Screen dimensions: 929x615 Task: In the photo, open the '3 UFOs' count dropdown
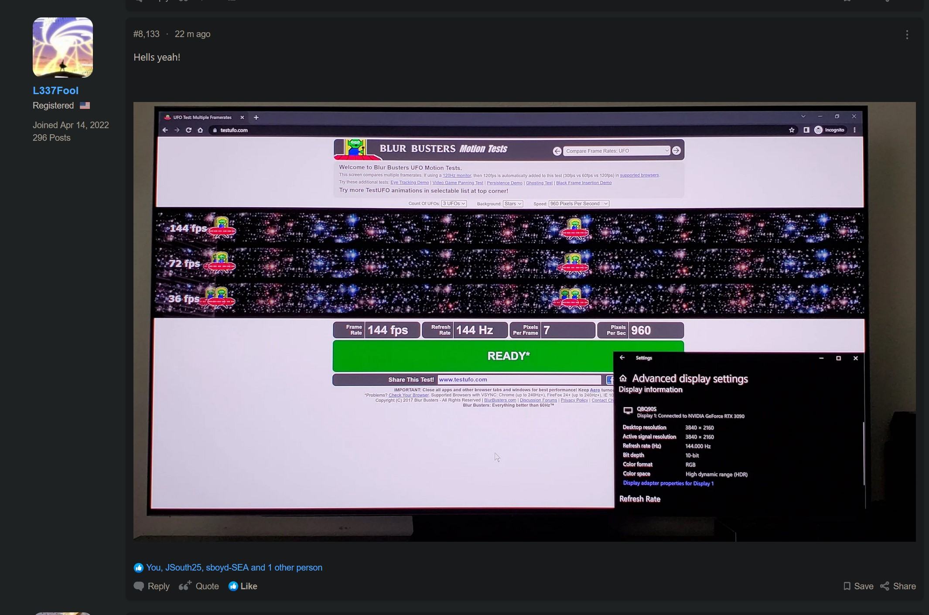click(x=454, y=204)
